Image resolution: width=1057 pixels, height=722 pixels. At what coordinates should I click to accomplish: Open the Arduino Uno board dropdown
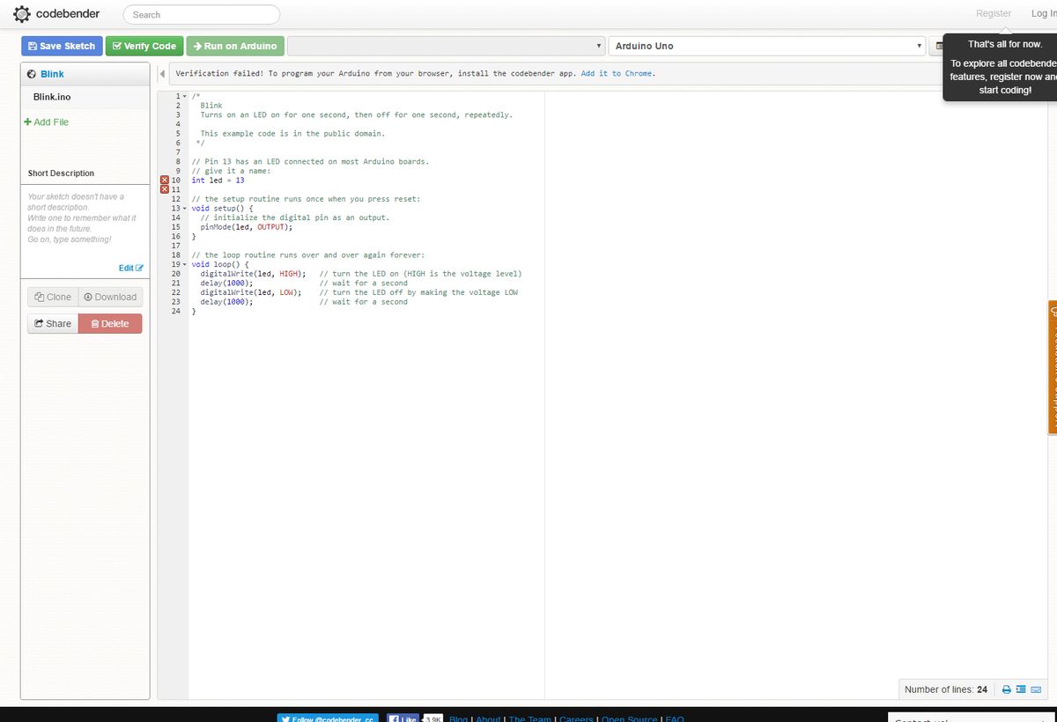(x=766, y=45)
